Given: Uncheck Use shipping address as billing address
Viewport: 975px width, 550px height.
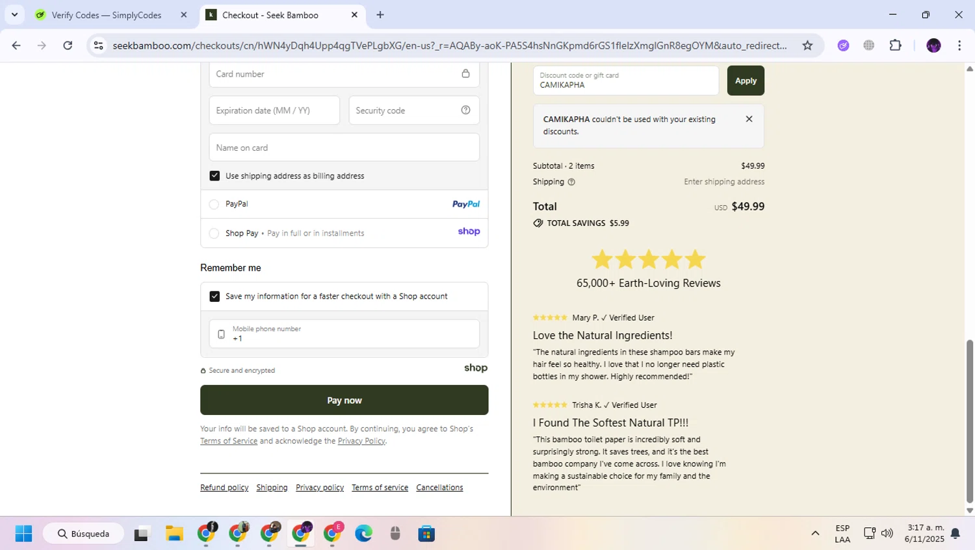Looking at the screenshot, I should coord(214,176).
